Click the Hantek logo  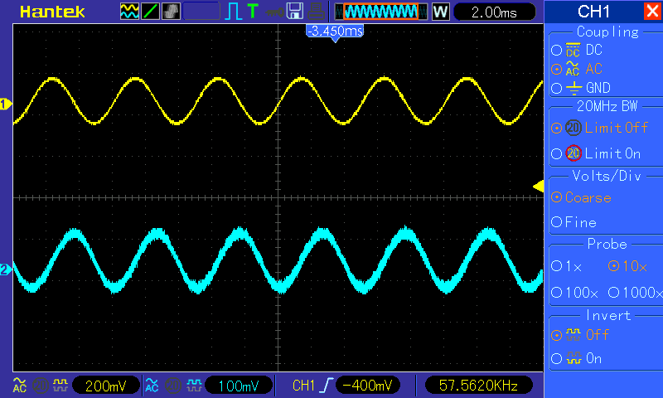point(52,12)
